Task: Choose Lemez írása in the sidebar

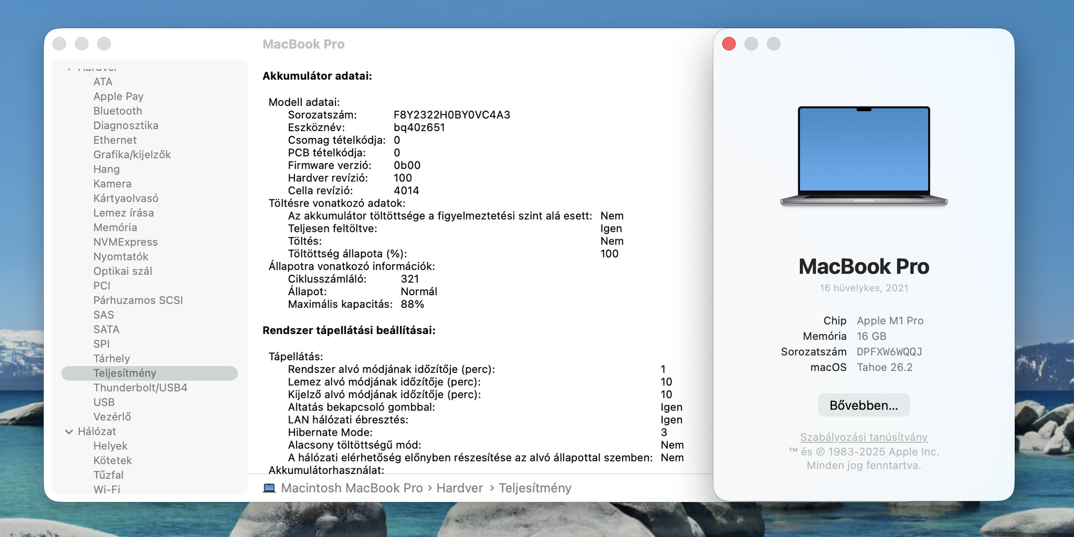Action: [124, 213]
